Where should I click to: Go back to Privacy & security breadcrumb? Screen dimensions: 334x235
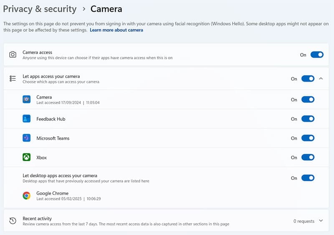coord(40,9)
